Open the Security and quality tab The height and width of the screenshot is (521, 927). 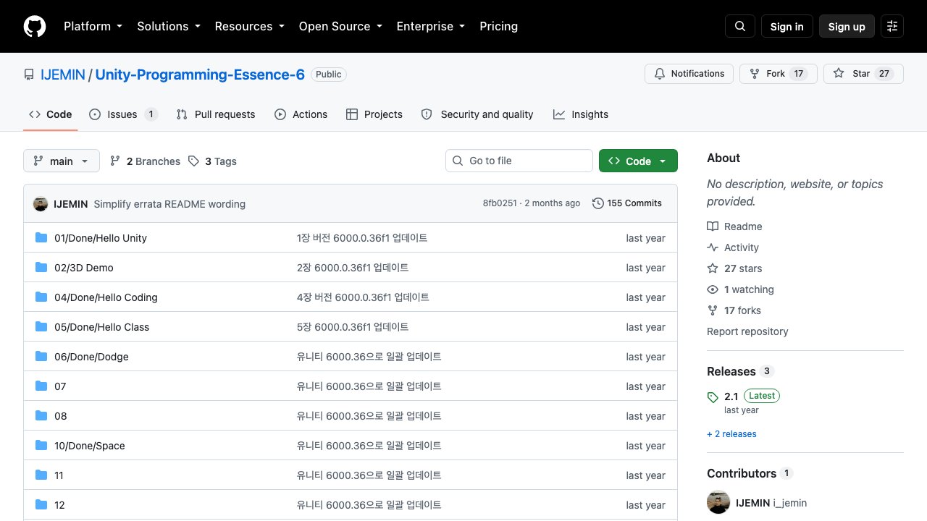tap(477, 114)
